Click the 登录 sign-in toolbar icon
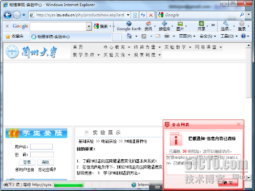This screenshot has height=191, width=255. coord(242,26)
